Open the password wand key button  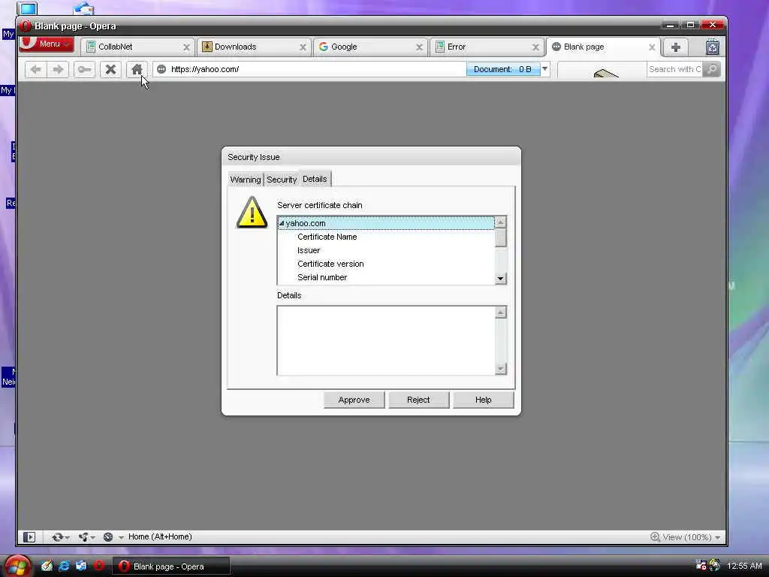click(x=84, y=69)
